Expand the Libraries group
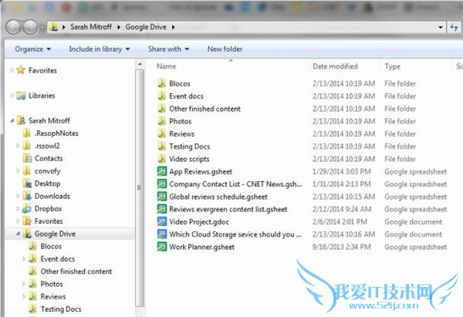The image size is (463, 317). coord(12,96)
